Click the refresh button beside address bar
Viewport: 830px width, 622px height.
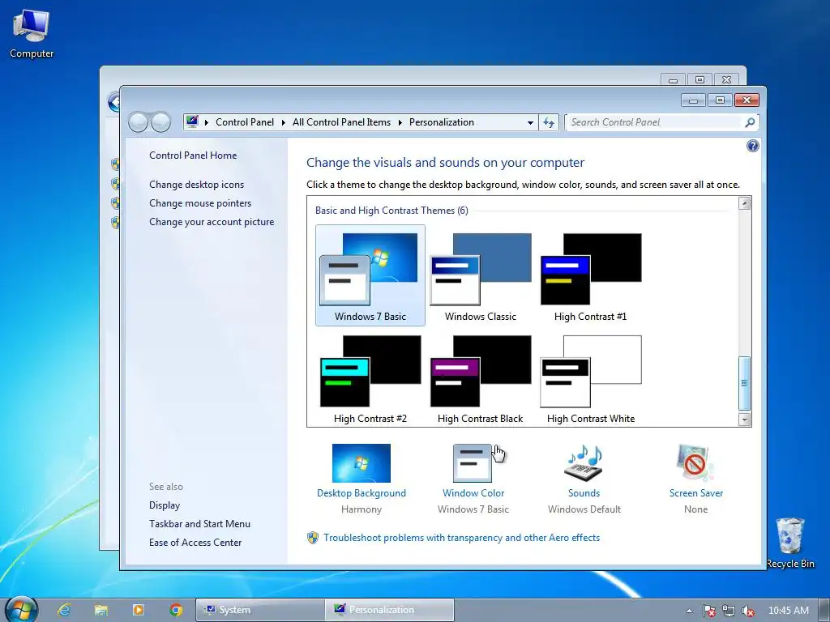tap(549, 123)
